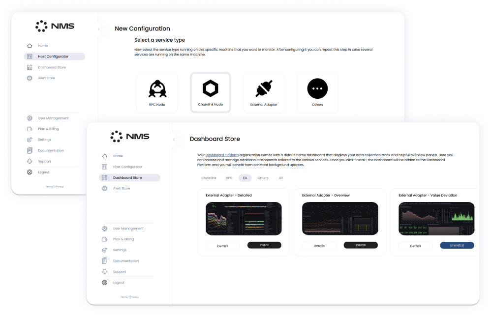This screenshot has height=315, width=491.
Task: Switch to the Chainlink filter tab
Action: 209,178
